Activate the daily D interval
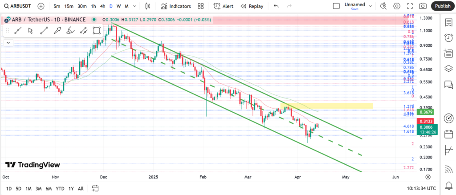The image size is (456, 195). (x=111, y=6)
